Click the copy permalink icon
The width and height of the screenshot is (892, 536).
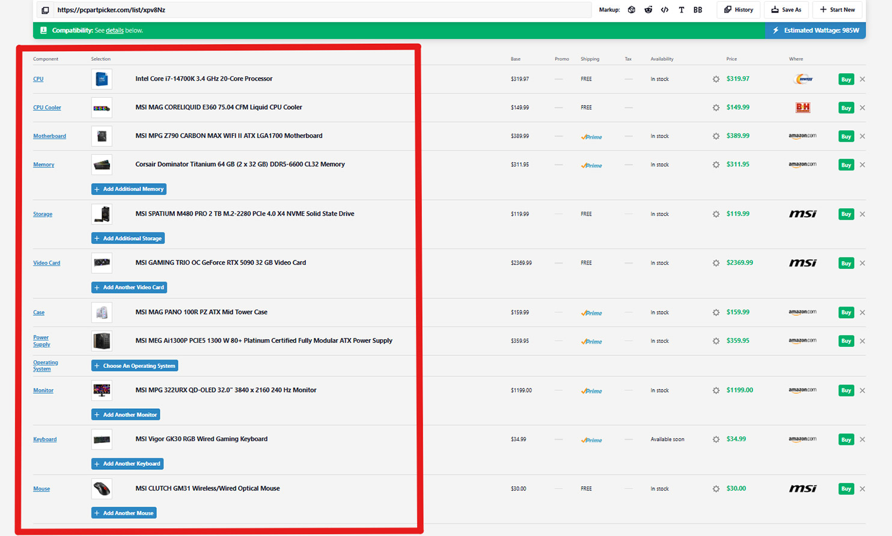pos(45,10)
